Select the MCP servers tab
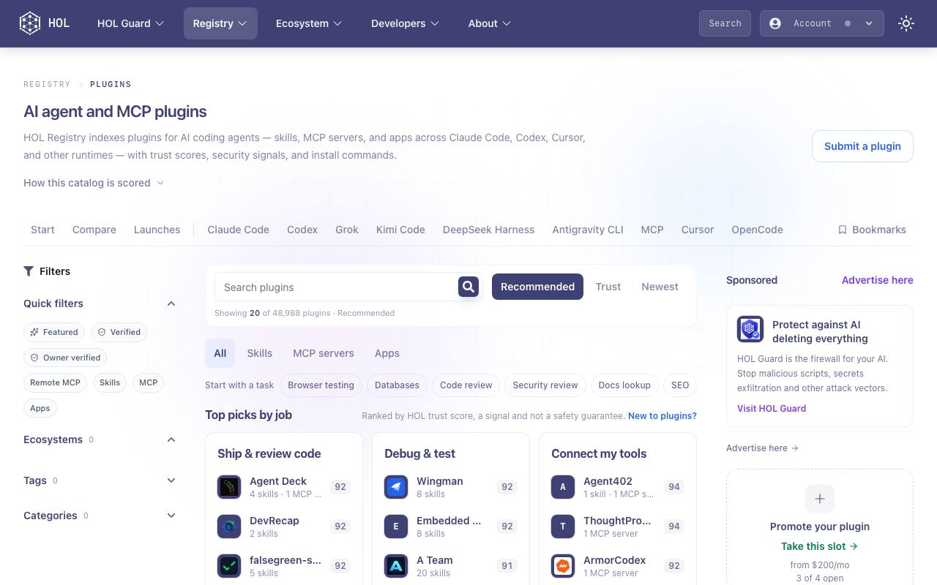937x585 pixels. 324,353
